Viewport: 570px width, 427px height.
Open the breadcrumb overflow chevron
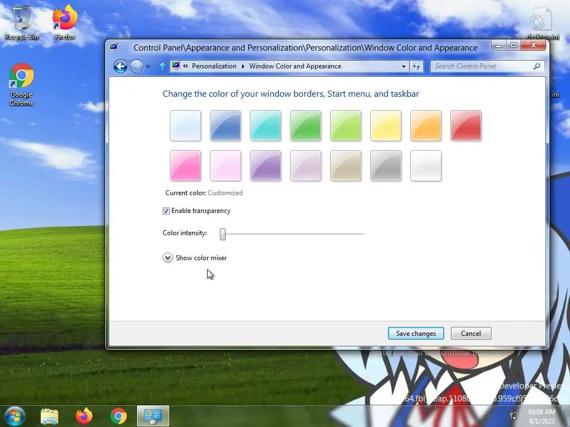pos(185,66)
